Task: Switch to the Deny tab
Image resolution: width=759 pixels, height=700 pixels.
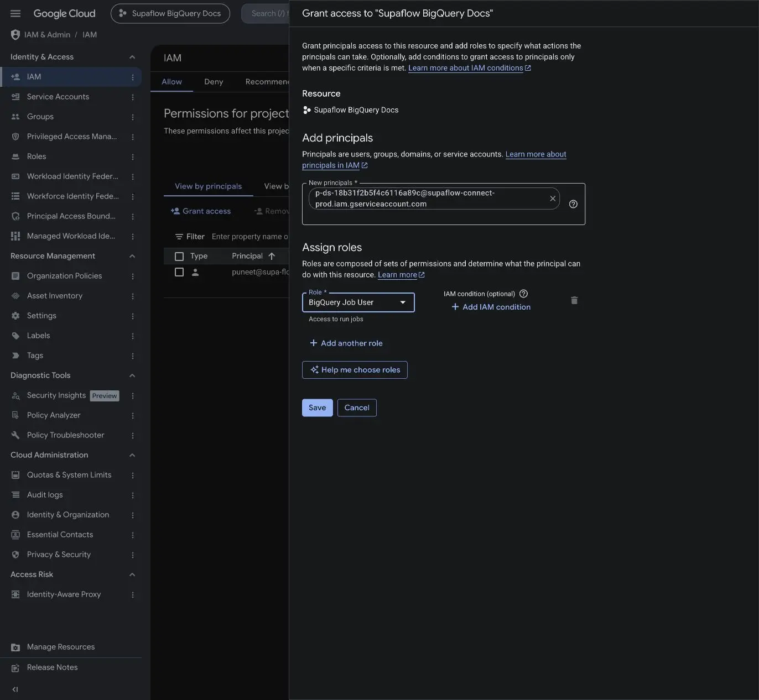Action: coord(214,82)
